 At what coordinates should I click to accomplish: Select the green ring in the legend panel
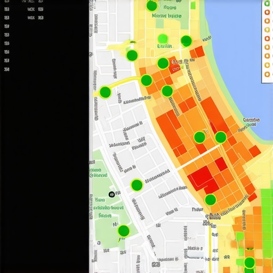pos(267,3)
